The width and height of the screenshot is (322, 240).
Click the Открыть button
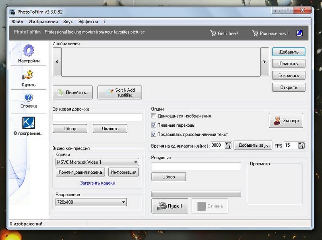(289, 87)
